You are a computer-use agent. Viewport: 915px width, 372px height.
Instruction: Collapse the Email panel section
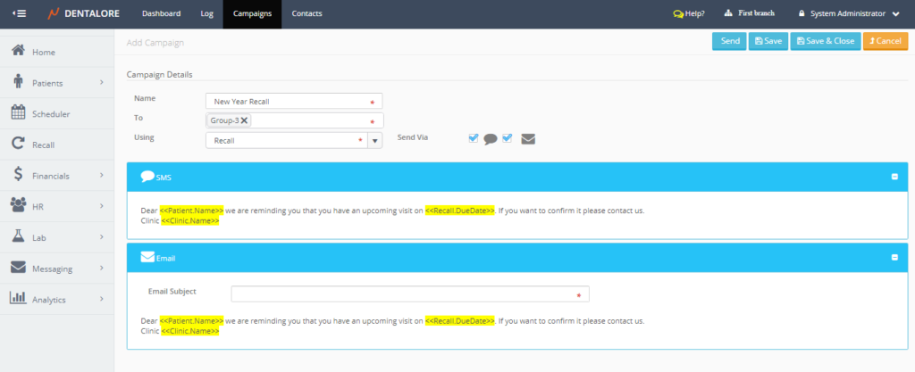pos(894,258)
